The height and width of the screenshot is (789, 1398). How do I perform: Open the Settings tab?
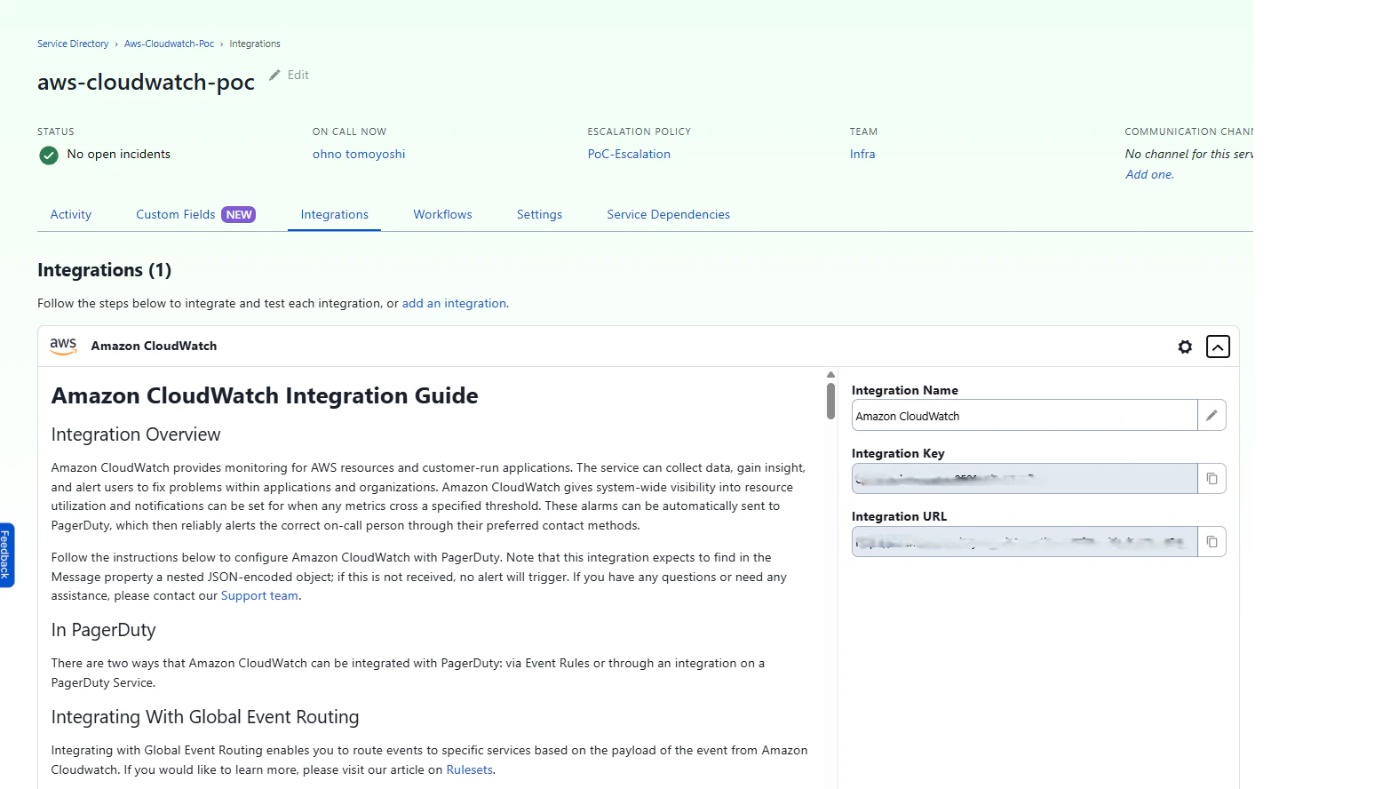click(539, 215)
